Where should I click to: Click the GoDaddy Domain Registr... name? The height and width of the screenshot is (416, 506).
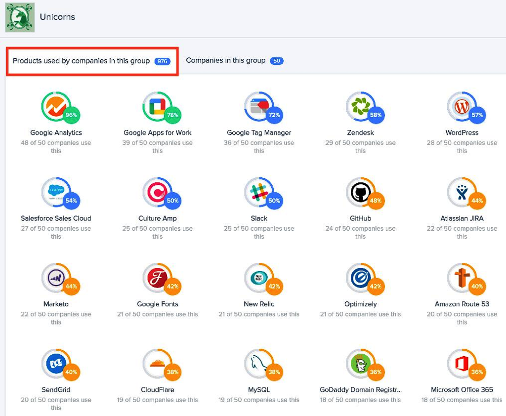(360, 390)
